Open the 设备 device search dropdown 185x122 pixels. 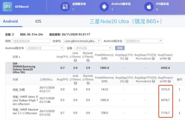point(93,48)
